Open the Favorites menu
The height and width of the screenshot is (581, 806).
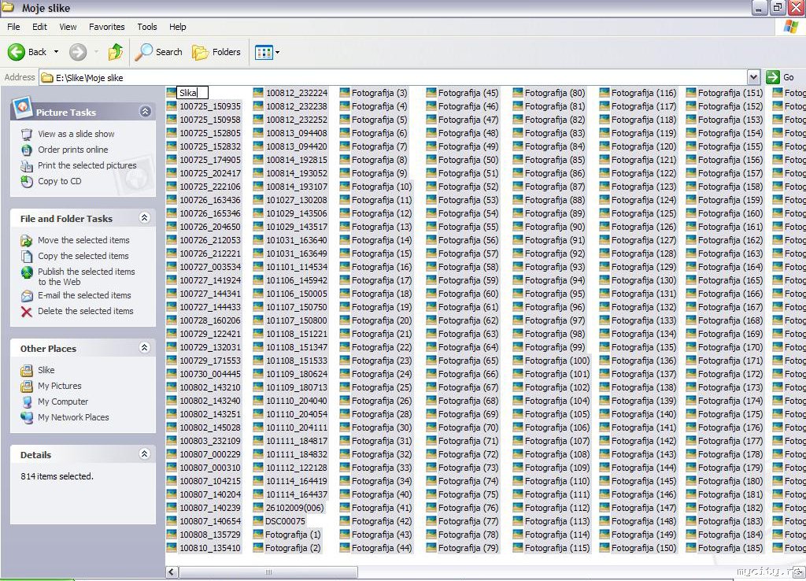point(106,27)
